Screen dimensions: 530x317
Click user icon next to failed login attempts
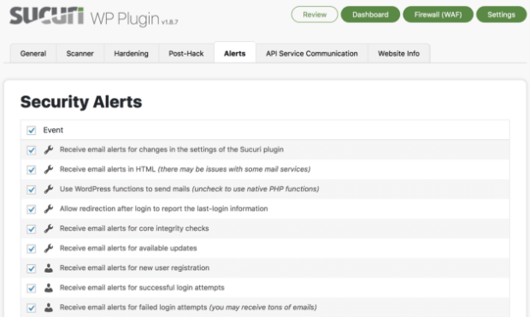49,308
